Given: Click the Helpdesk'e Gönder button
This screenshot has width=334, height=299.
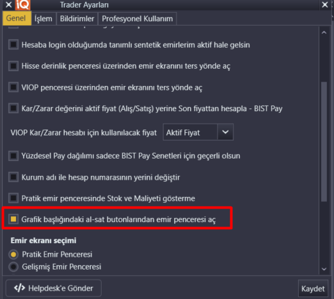Looking at the screenshot, I should (x=54, y=288).
